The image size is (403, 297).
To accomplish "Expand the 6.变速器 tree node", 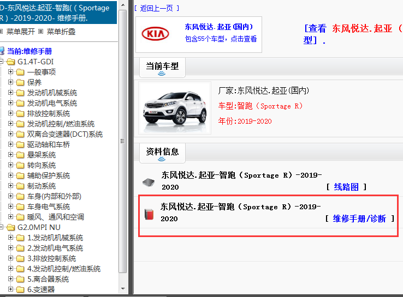I will click(10, 289).
